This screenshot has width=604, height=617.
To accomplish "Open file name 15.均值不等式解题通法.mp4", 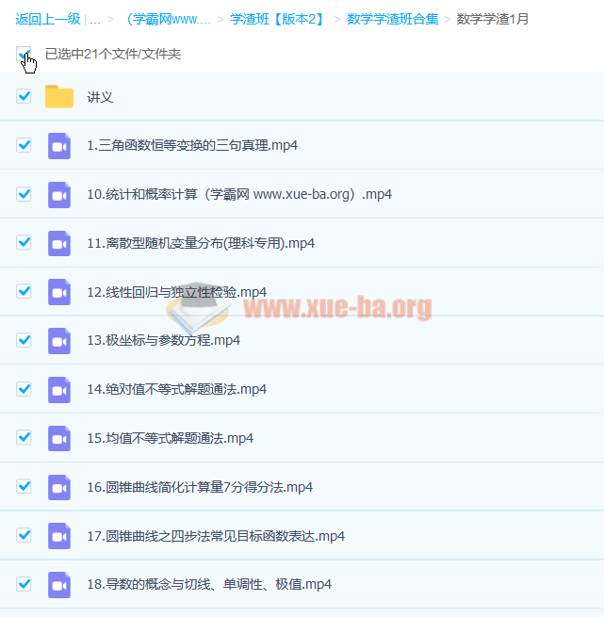I will 171,438.
